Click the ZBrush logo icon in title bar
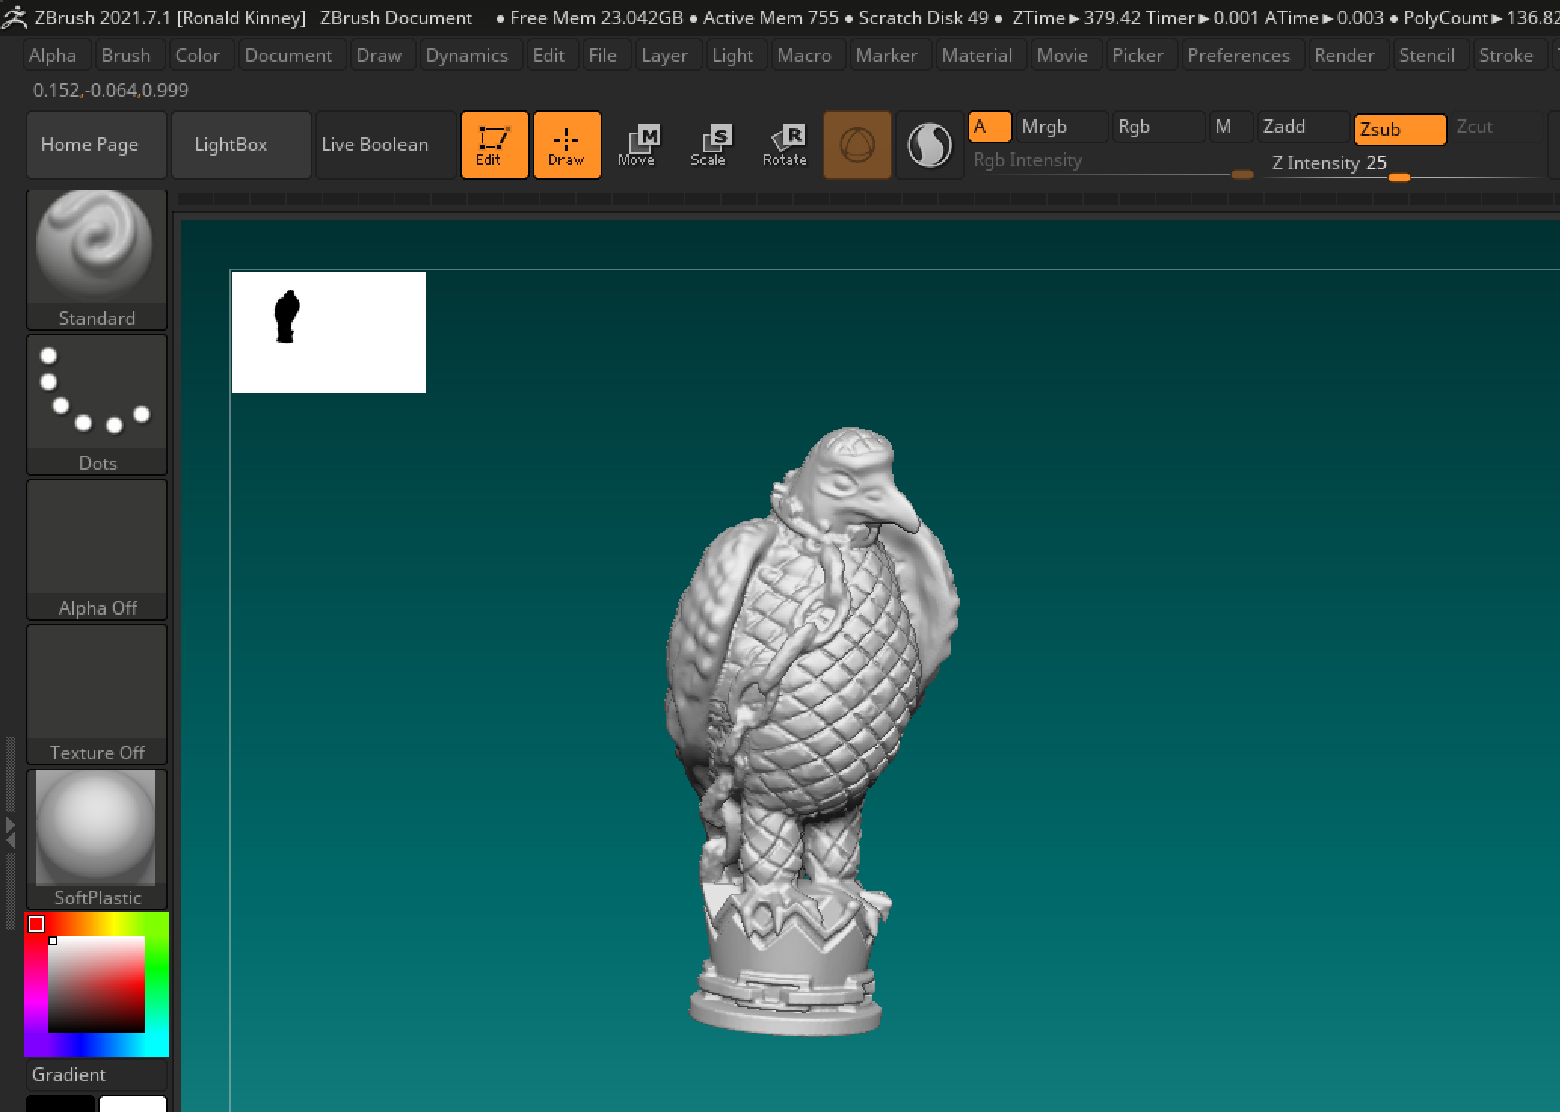The height and width of the screenshot is (1112, 1560). [14, 17]
